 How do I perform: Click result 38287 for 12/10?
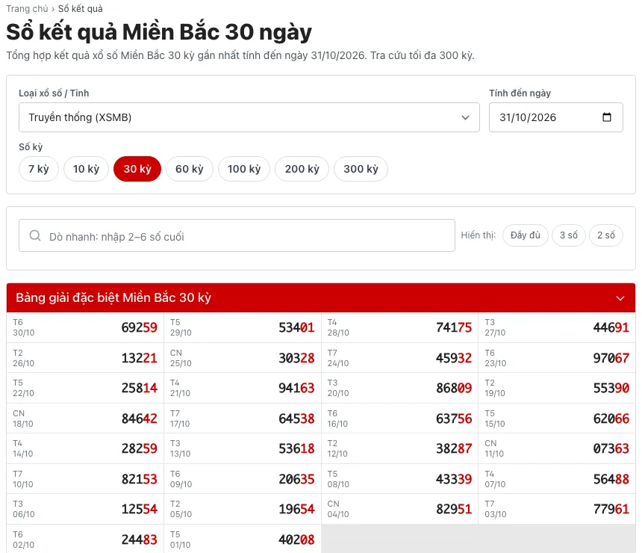coord(454,448)
